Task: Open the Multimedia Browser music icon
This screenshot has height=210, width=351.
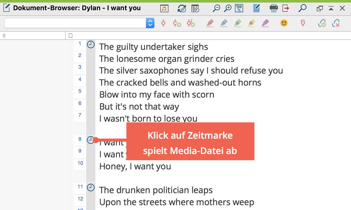Action: click(x=164, y=8)
